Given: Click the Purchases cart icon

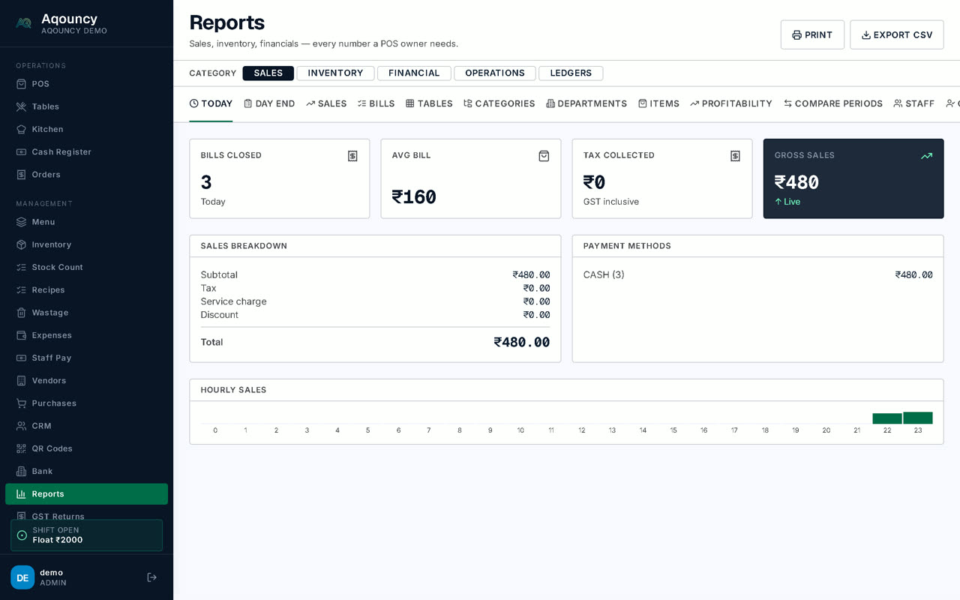Looking at the screenshot, I should [21, 403].
